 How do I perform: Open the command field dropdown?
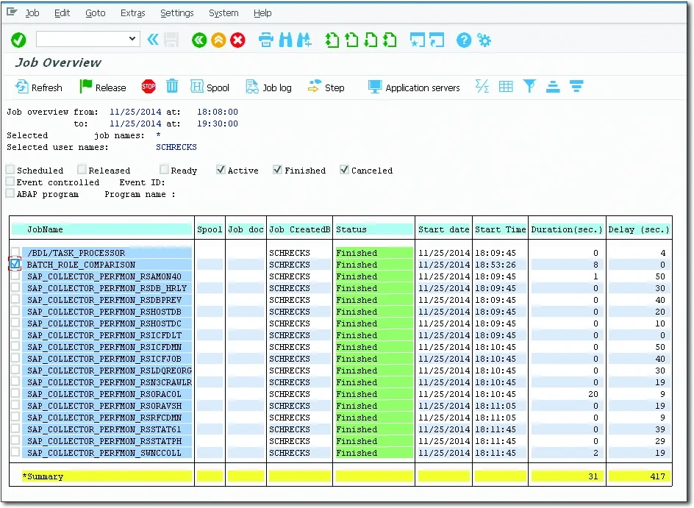click(132, 39)
